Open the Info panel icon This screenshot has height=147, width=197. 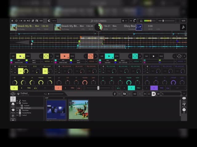[184, 110]
